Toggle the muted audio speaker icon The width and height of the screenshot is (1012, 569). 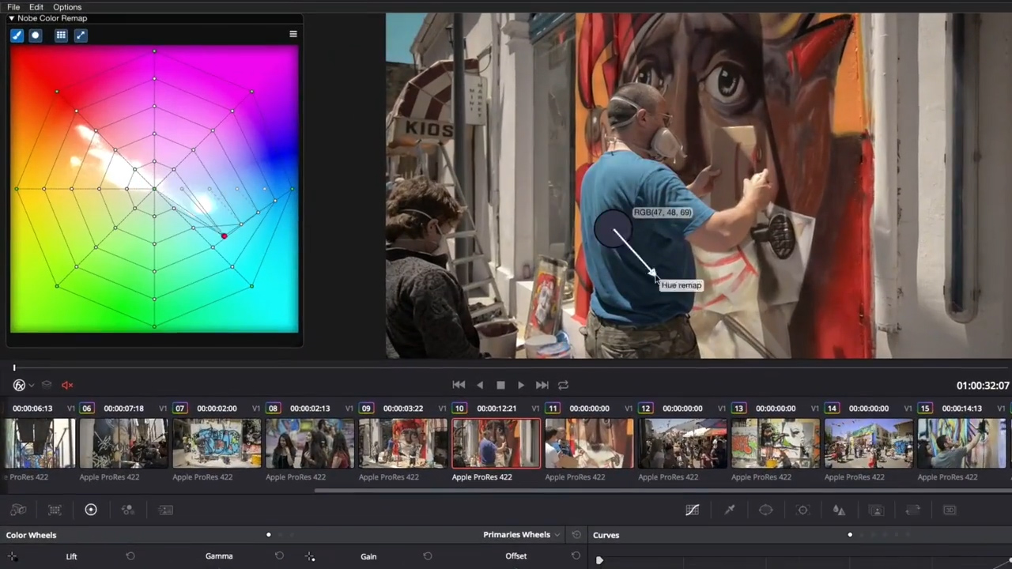point(67,385)
